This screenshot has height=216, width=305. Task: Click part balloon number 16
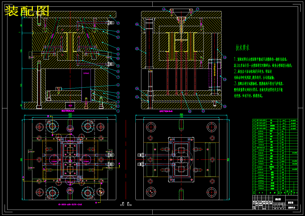[x=164, y=9]
